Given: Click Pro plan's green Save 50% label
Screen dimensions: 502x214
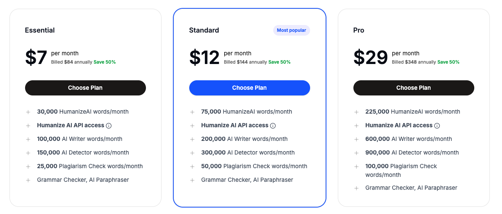Looking at the screenshot, I should click(x=448, y=62).
